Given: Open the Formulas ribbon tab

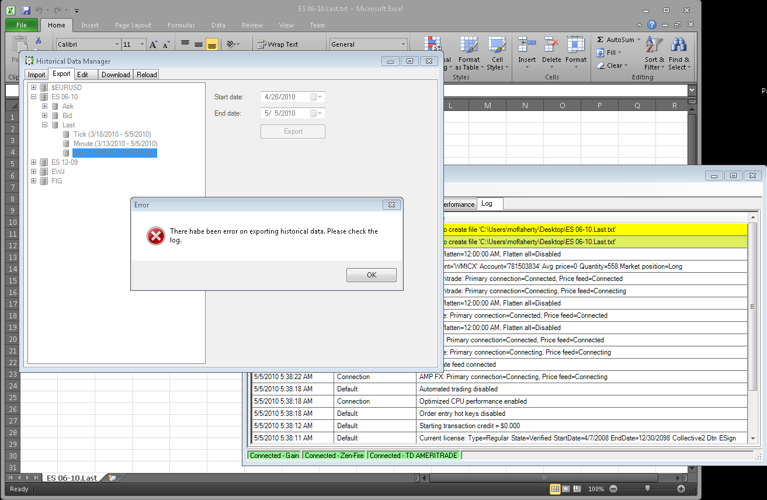Looking at the screenshot, I should coord(181,25).
